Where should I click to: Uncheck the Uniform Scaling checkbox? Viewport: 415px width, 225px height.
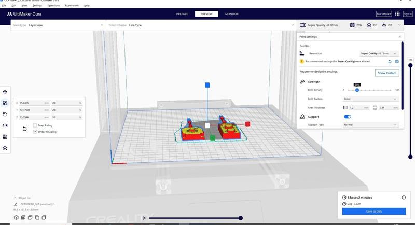(x=35, y=132)
